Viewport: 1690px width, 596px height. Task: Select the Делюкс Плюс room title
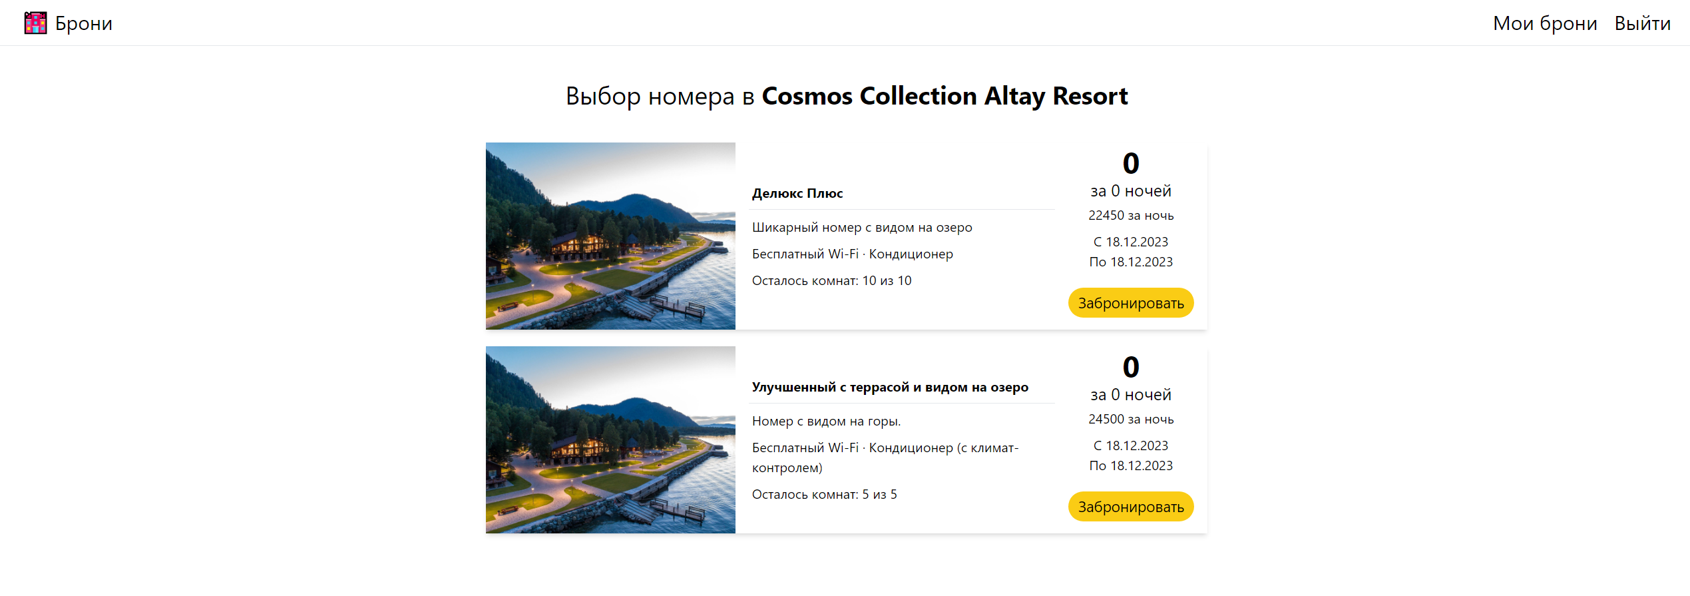pyautogui.click(x=797, y=193)
